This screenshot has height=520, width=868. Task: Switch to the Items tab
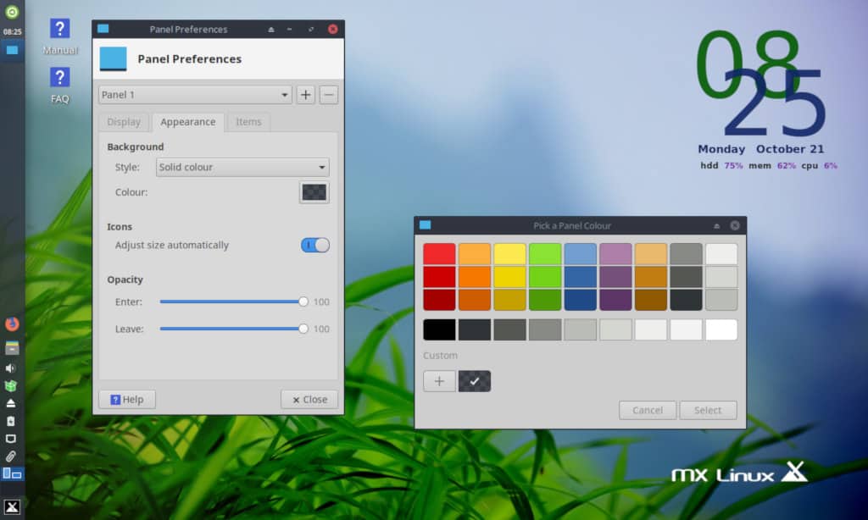click(248, 122)
